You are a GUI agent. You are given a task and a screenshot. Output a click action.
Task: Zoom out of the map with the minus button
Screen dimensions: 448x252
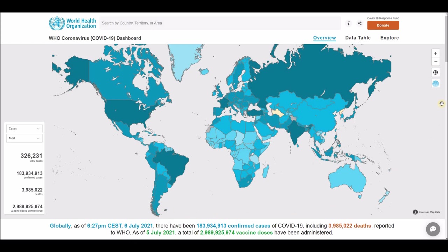436,62
